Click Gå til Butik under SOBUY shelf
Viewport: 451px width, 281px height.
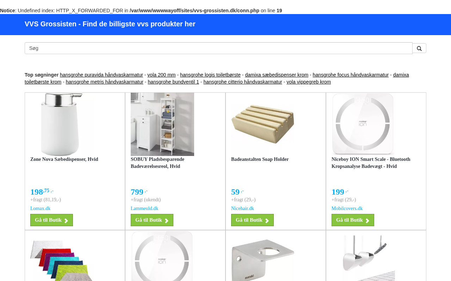pyautogui.click(x=152, y=220)
